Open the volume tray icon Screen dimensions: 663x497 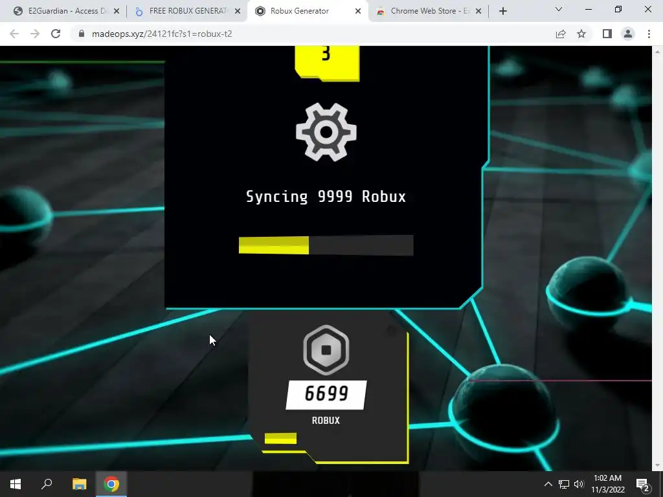[x=579, y=484]
